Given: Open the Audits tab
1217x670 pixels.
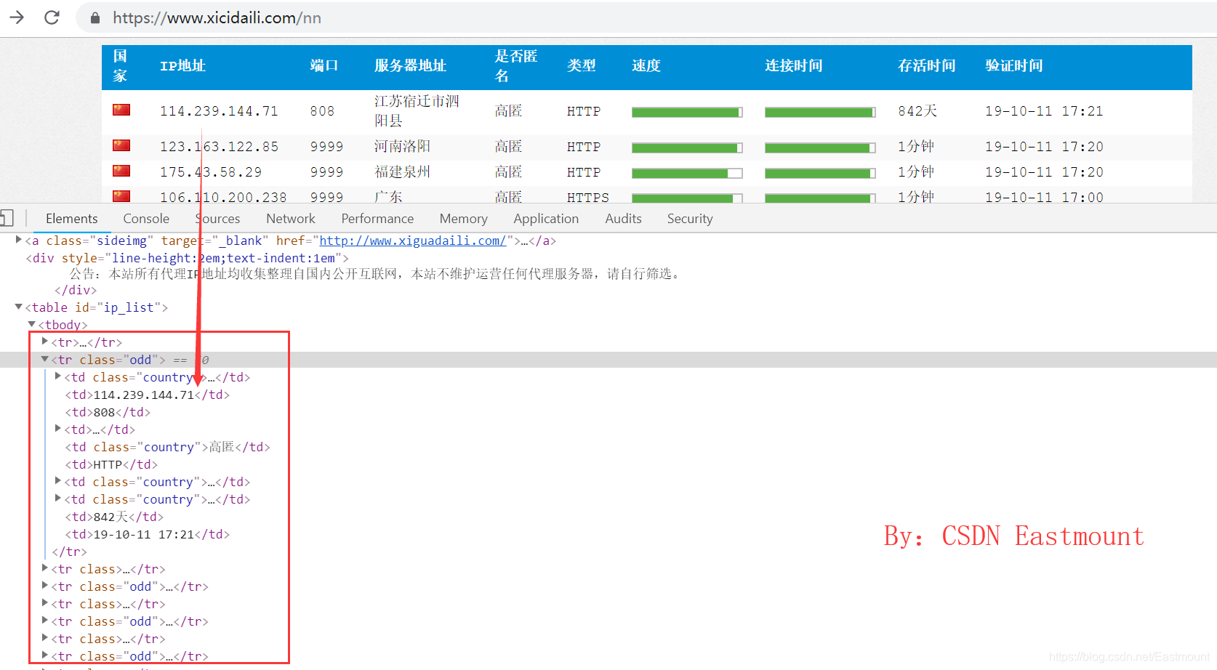Looking at the screenshot, I should [623, 219].
